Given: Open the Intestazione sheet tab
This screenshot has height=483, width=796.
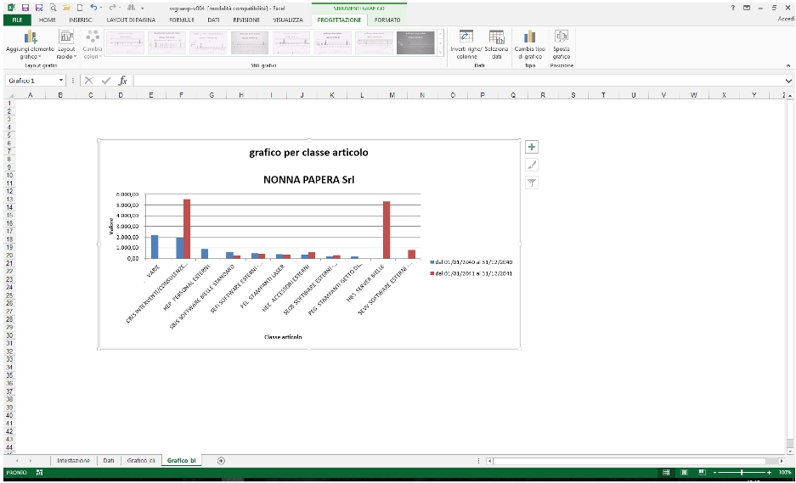Looking at the screenshot, I should 74,461.
